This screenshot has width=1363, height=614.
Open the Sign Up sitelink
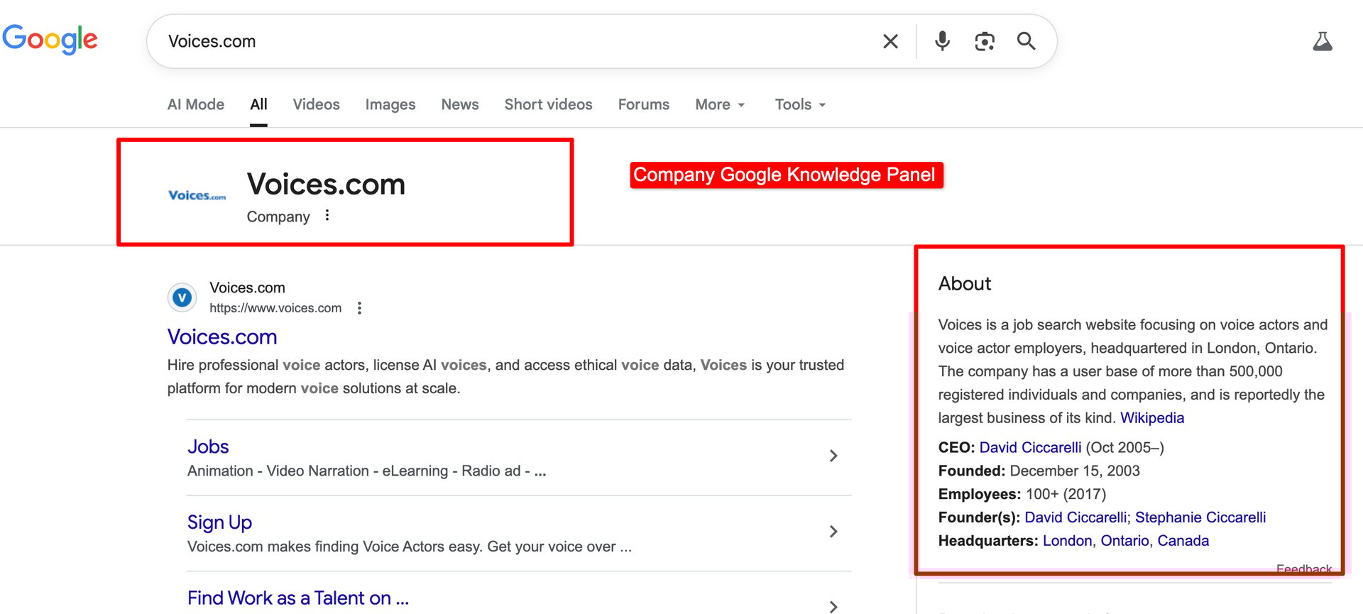[219, 522]
